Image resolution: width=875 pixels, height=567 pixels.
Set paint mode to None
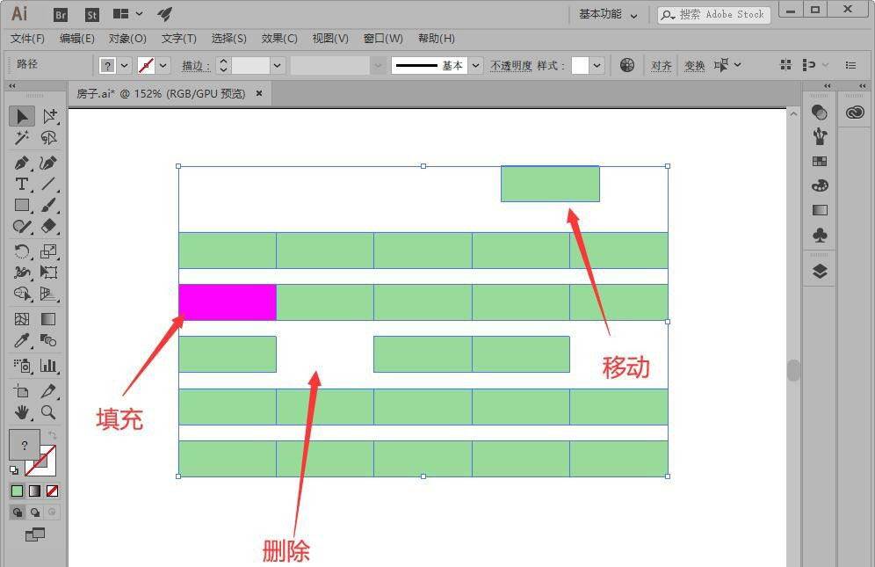(53, 491)
